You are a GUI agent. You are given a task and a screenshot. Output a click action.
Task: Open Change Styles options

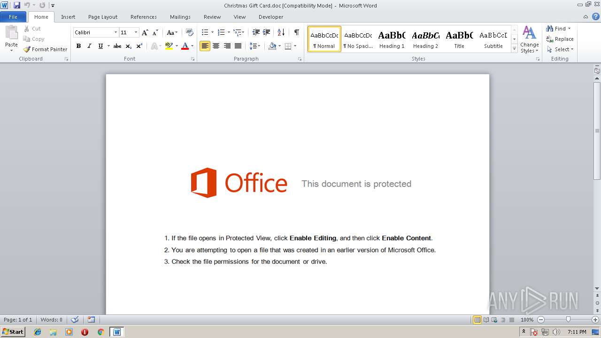[529, 40]
